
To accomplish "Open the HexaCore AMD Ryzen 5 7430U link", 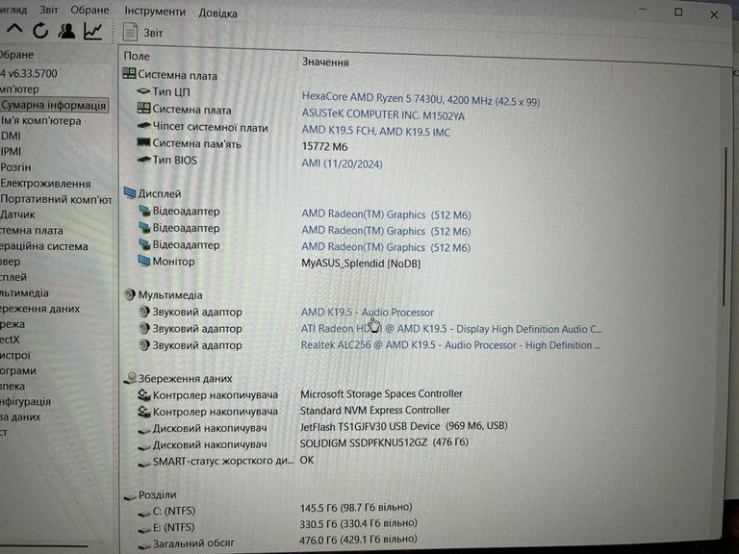I will pos(420,99).
